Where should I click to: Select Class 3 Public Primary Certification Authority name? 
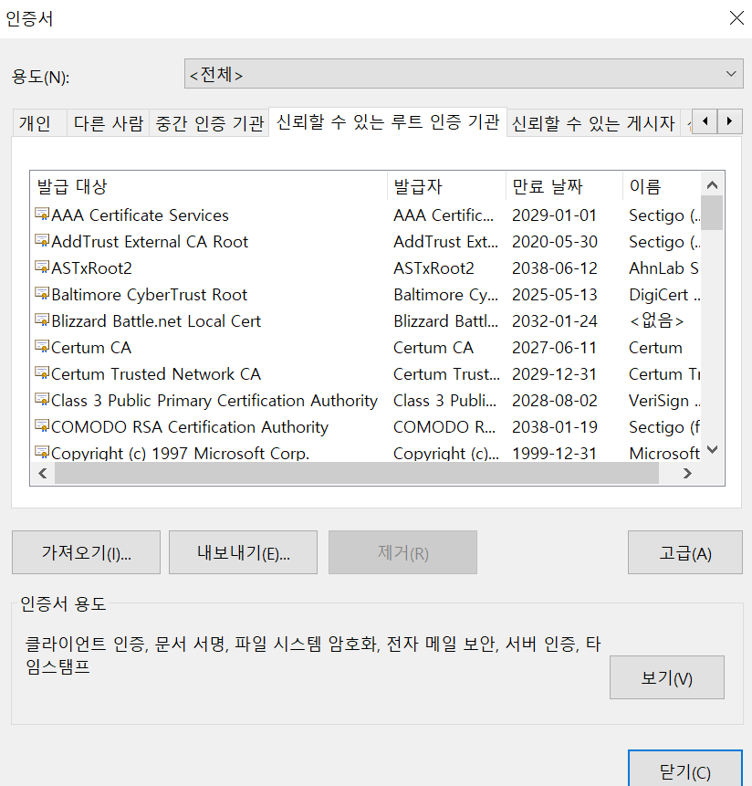(214, 401)
